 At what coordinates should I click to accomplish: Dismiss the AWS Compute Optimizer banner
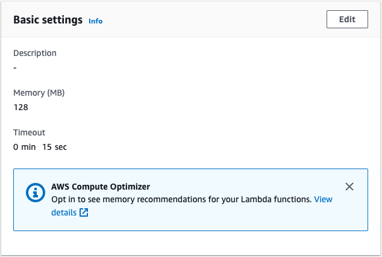pyautogui.click(x=349, y=187)
